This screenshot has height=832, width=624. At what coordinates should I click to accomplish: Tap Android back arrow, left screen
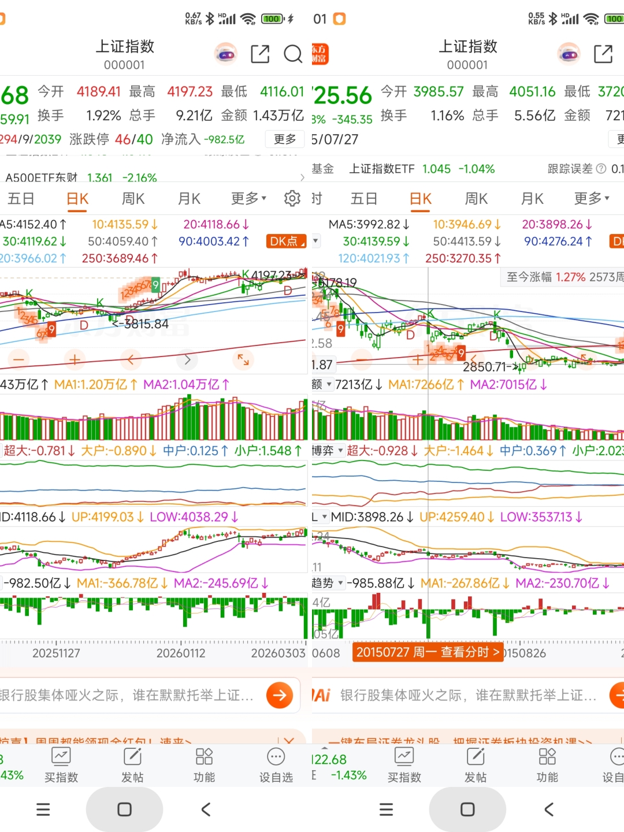[206, 809]
